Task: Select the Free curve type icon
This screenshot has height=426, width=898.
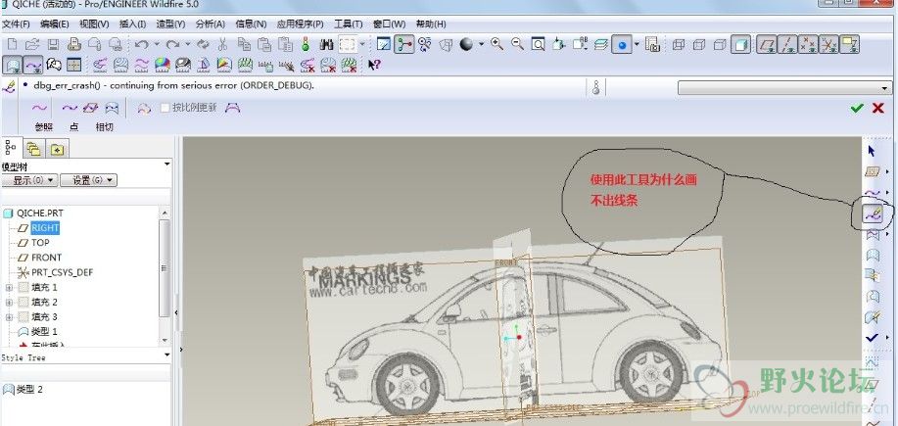Action: [70, 108]
